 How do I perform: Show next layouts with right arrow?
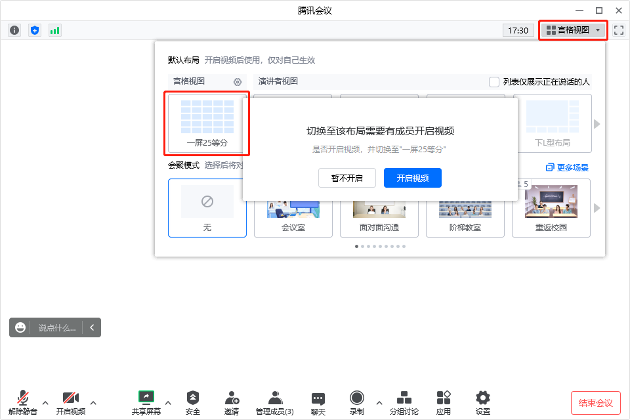pos(597,124)
